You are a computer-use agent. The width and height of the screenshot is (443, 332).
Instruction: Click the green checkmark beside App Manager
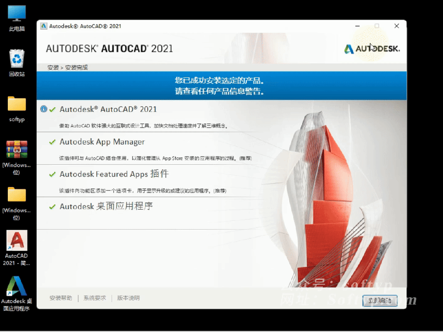coord(52,142)
